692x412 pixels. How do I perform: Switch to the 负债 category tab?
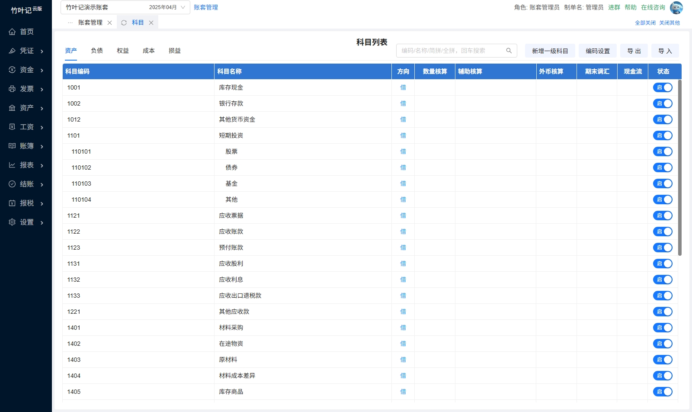pos(97,51)
